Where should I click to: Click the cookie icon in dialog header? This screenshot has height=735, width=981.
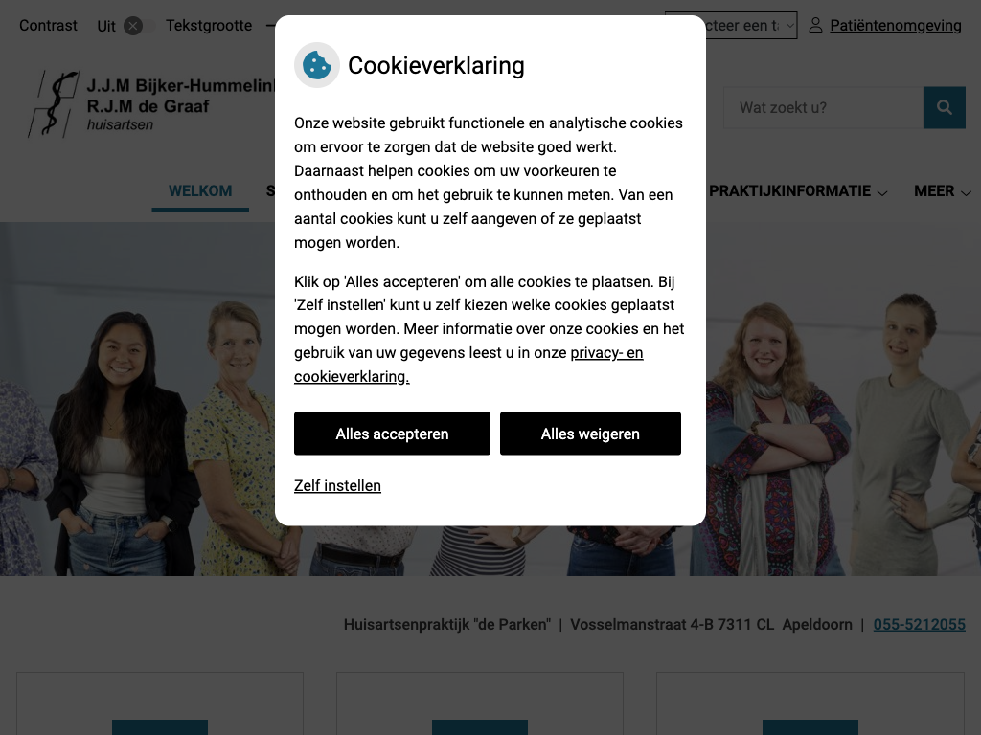point(317,65)
